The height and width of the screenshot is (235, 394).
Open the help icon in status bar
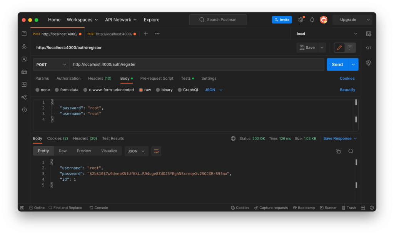372,208
